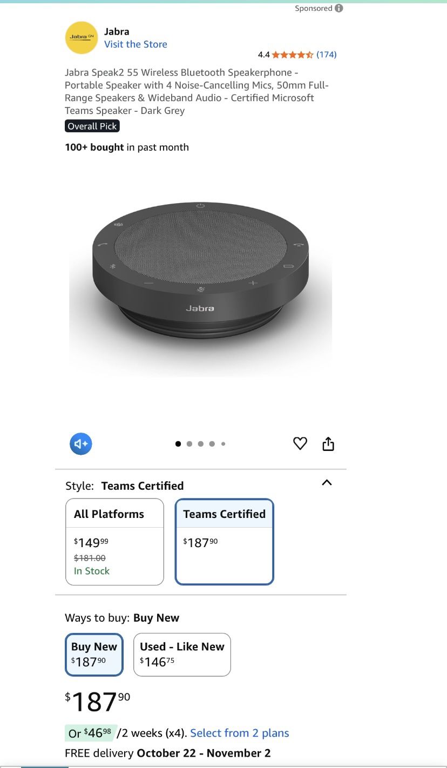Open the 4.4 rating popover
Image resolution: width=447 pixels, height=768 pixels.
coord(264,55)
